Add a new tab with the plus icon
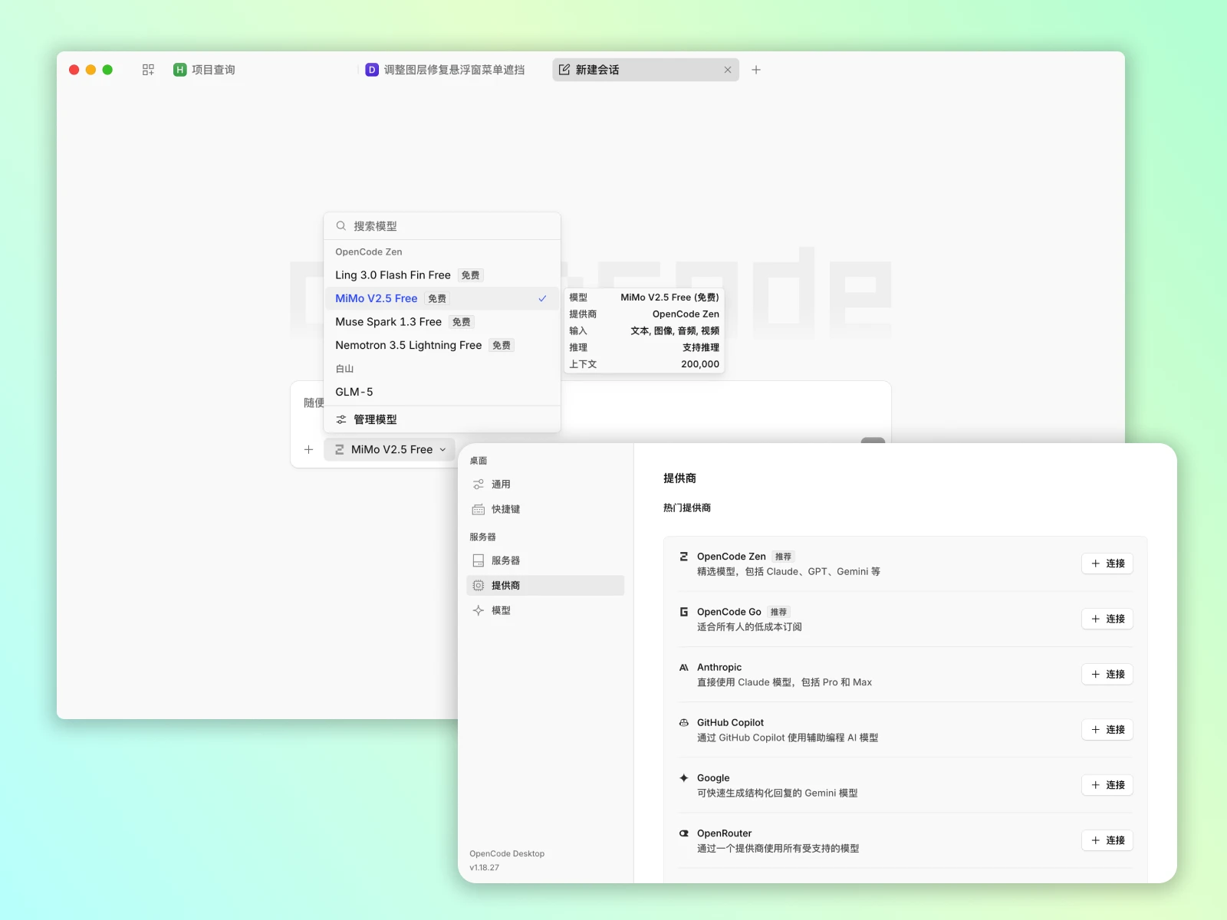This screenshot has width=1227, height=920. pos(756,70)
